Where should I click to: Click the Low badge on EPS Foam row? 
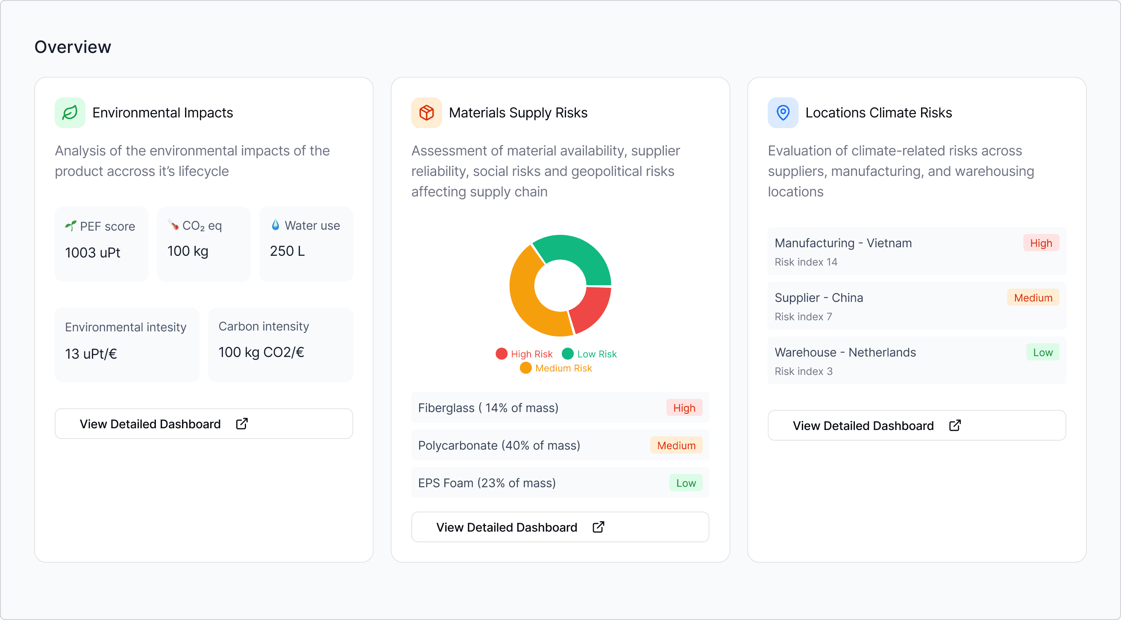coord(686,483)
